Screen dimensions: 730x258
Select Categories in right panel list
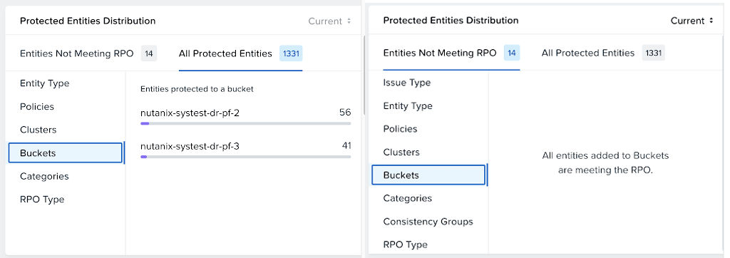click(x=407, y=198)
